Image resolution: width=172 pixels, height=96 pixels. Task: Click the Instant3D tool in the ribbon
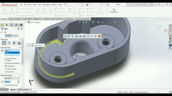click(x=114, y=11)
